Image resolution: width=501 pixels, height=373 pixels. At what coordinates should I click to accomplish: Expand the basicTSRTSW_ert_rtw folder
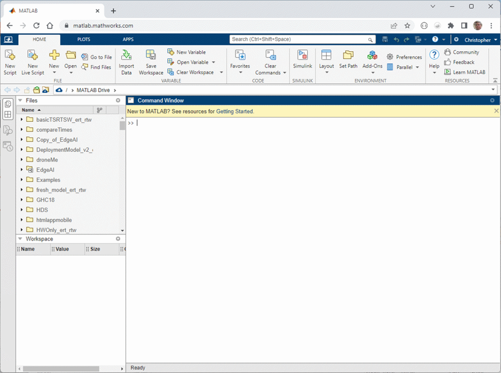click(x=22, y=119)
